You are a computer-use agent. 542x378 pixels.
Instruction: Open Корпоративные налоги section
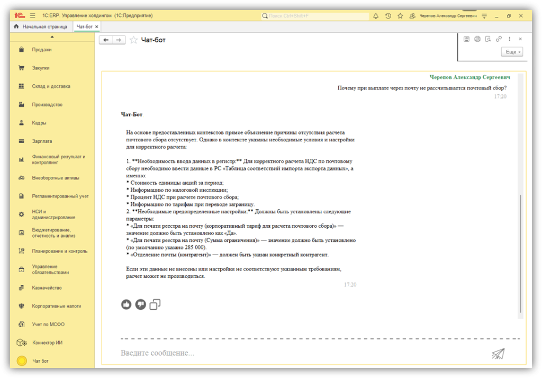point(52,307)
